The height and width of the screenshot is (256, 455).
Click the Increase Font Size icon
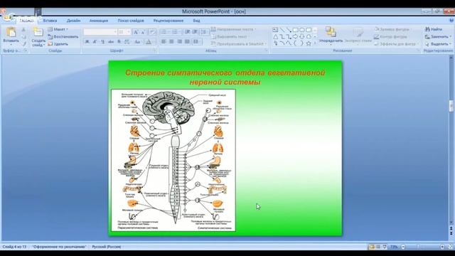tap(136, 32)
